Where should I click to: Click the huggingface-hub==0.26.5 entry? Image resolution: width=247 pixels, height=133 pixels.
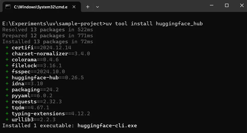point(48,78)
